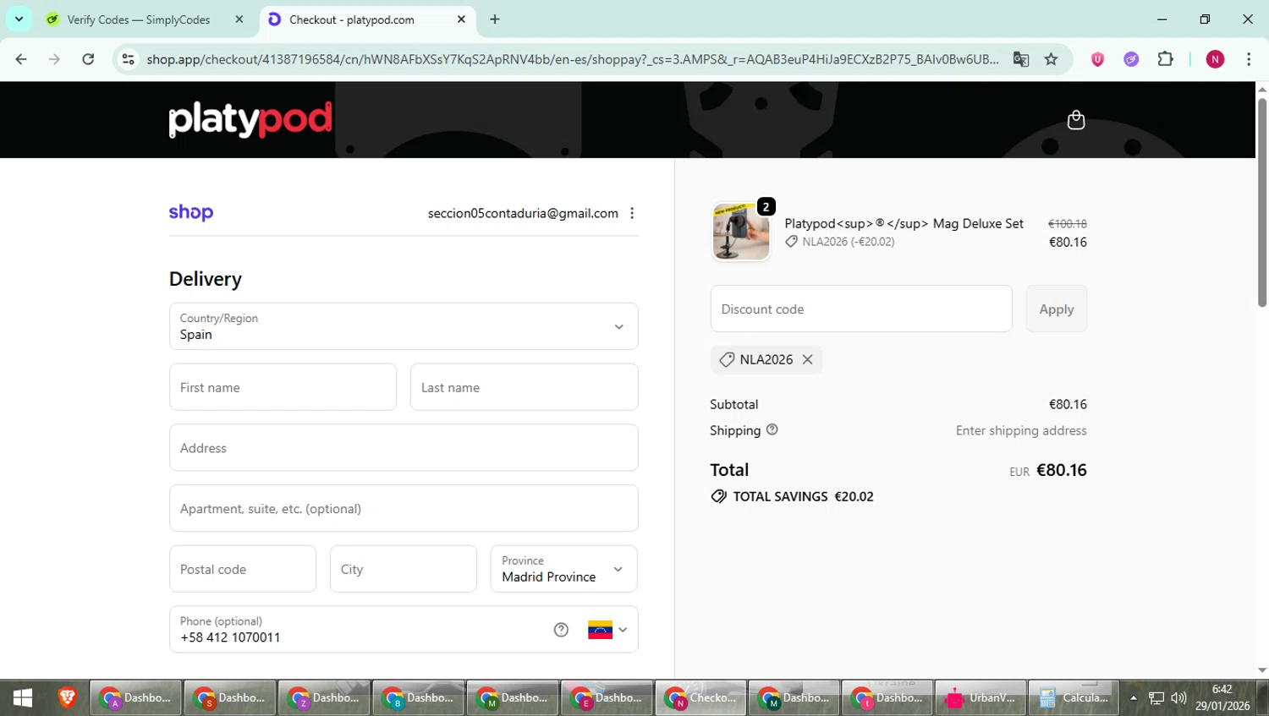The image size is (1269, 716).
Task: Focus the First name field
Action: [283, 387]
